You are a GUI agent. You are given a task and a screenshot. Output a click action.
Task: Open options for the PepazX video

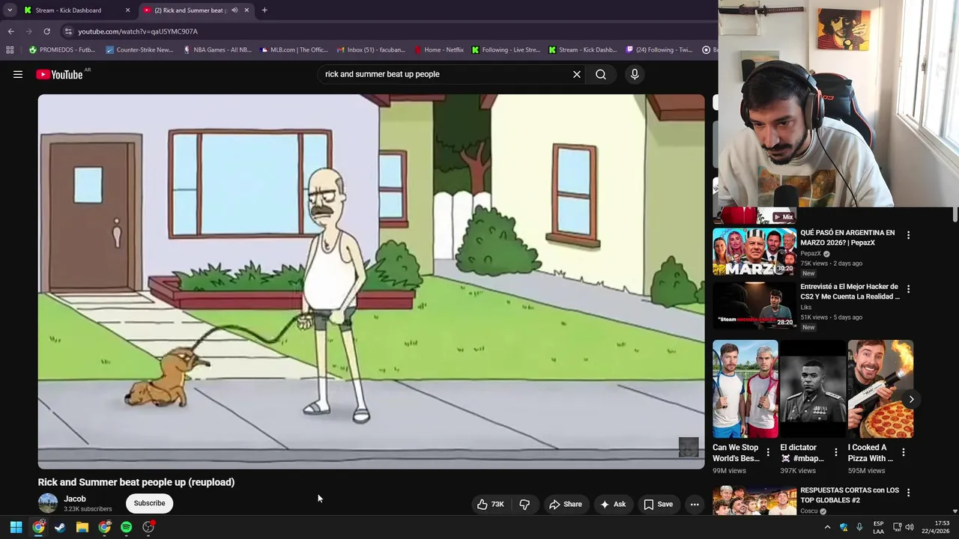(908, 235)
